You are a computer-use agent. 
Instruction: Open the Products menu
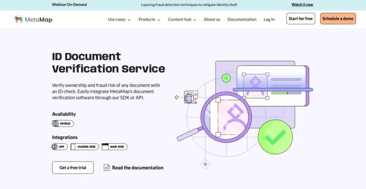149,19
